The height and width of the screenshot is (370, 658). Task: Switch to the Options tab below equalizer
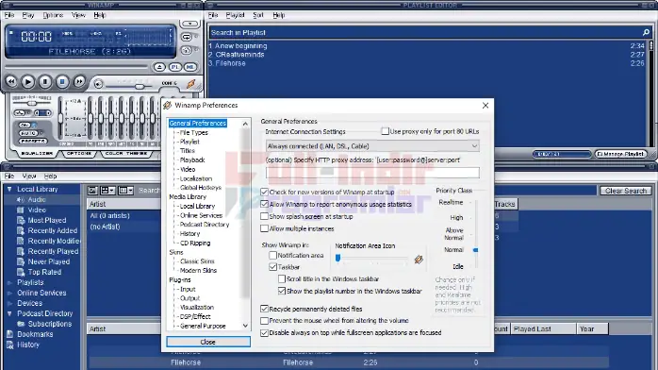[79, 154]
